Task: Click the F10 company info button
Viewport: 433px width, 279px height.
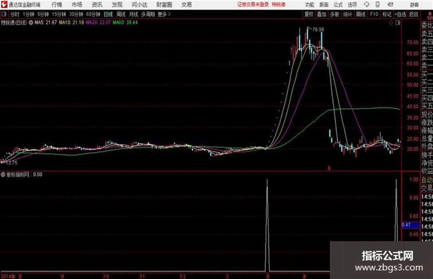Action: pos(374,14)
